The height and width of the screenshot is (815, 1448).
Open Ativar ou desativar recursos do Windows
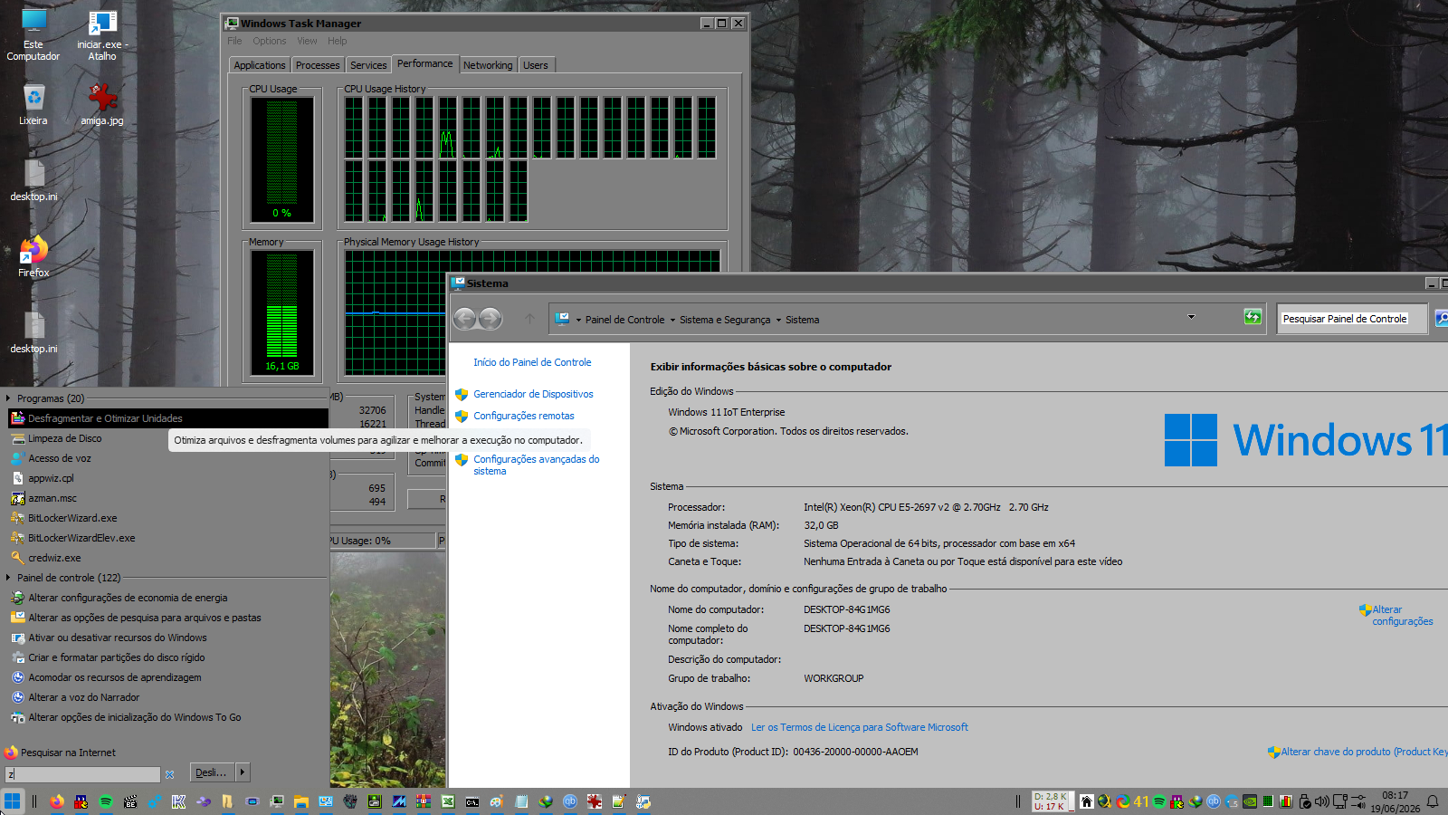point(168,638)
